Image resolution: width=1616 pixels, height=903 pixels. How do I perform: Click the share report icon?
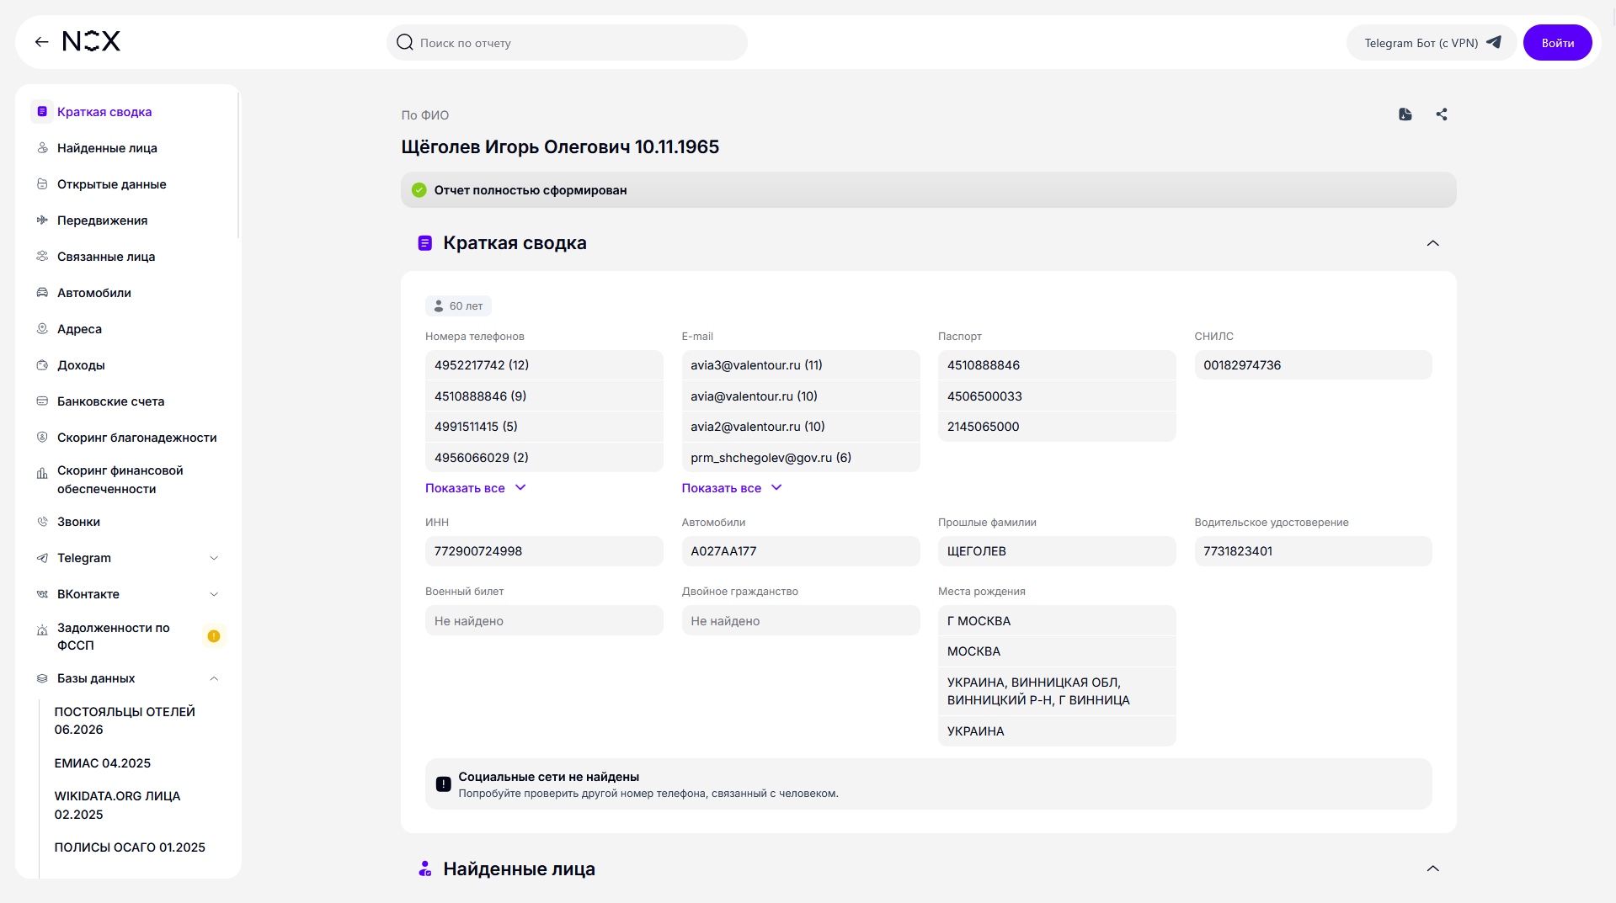(x=1442, y=114)
